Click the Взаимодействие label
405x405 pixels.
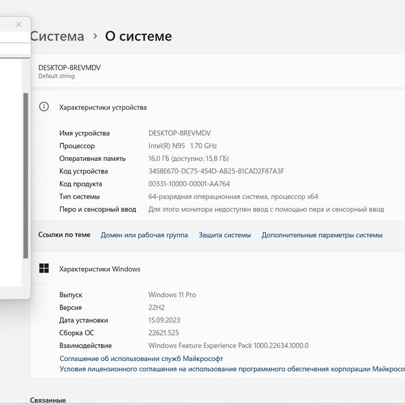pos(86,345)
